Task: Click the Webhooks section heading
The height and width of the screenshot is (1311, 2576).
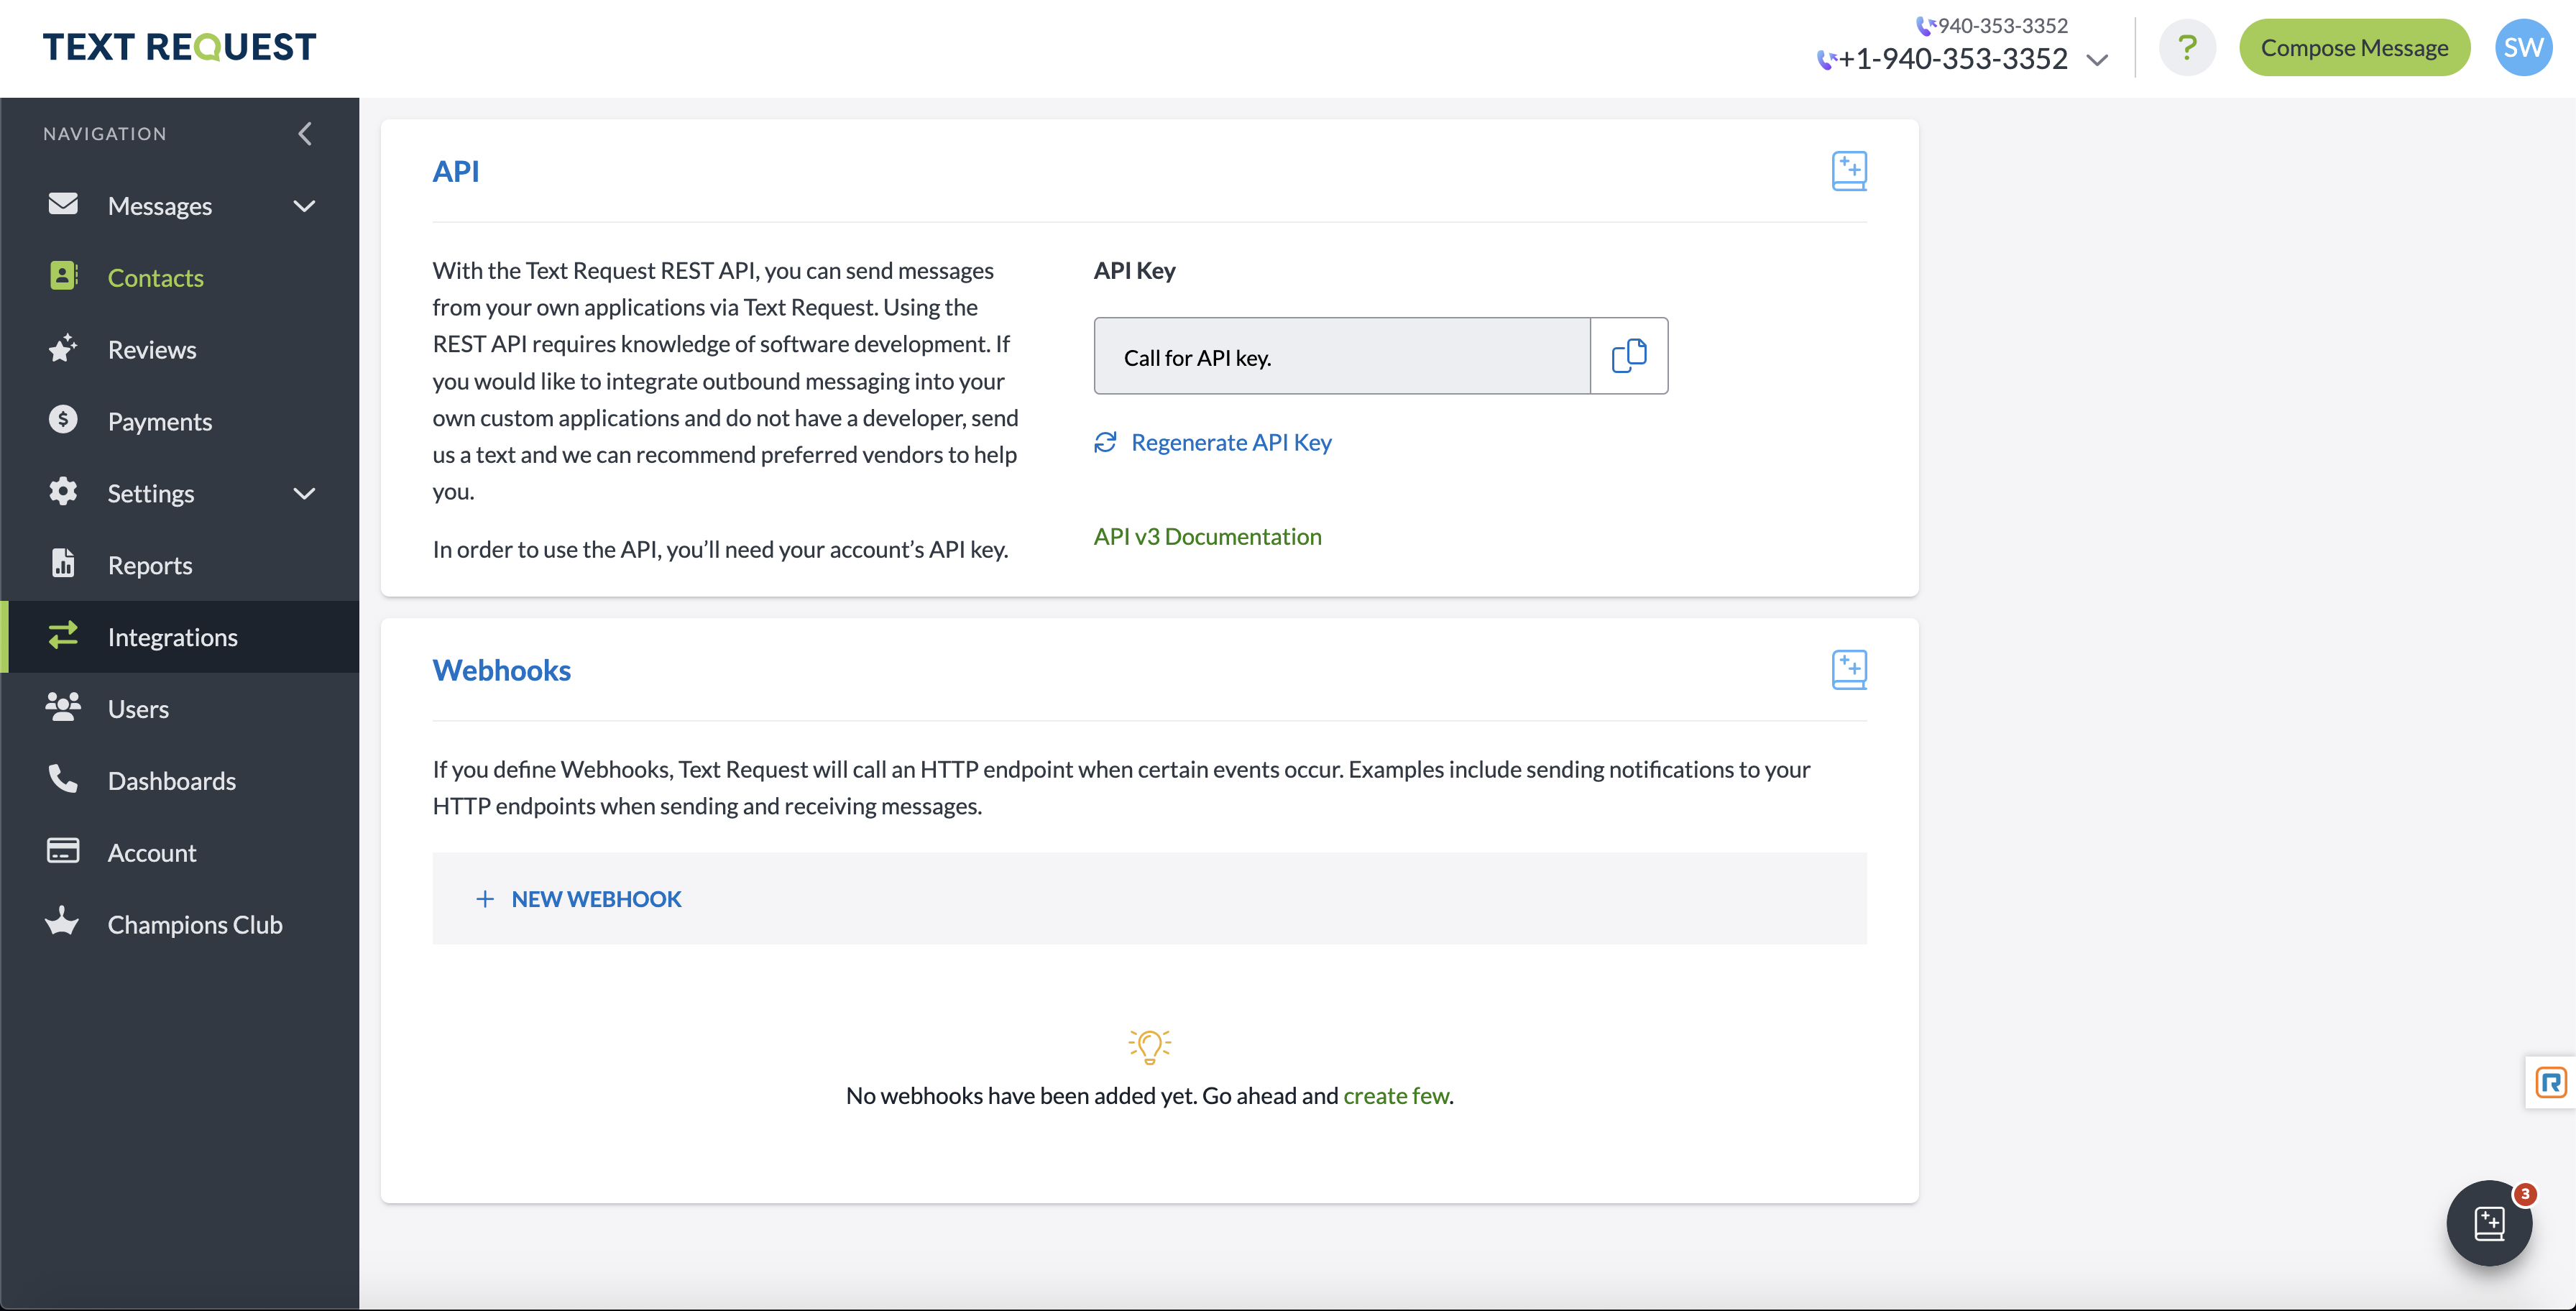Action: click(x=501, y=671)
